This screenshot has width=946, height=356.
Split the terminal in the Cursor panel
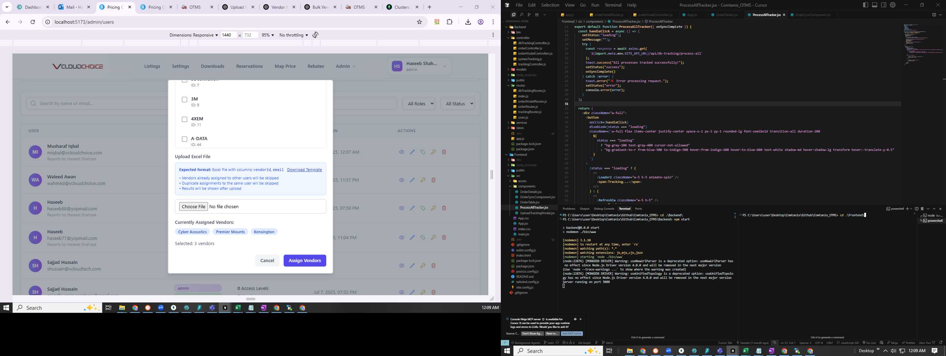[916, 209]
